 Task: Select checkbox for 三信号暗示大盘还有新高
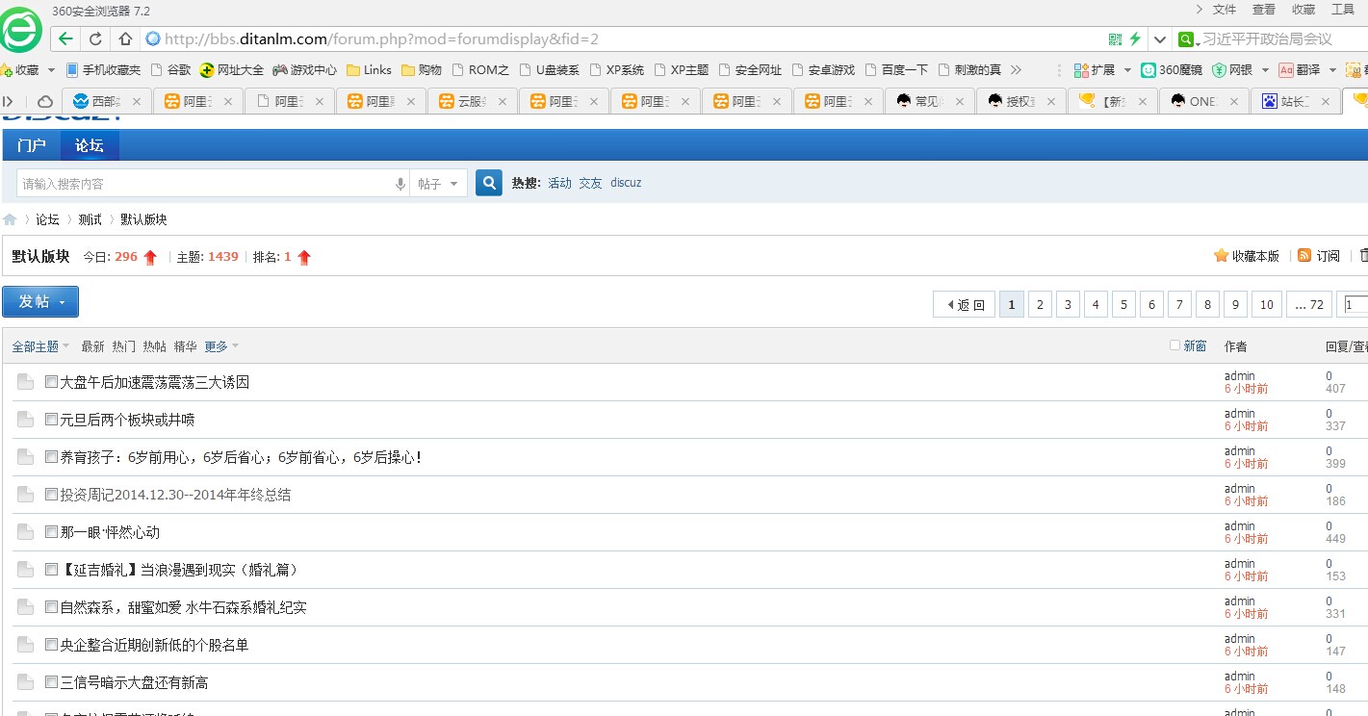click(52, 682)
